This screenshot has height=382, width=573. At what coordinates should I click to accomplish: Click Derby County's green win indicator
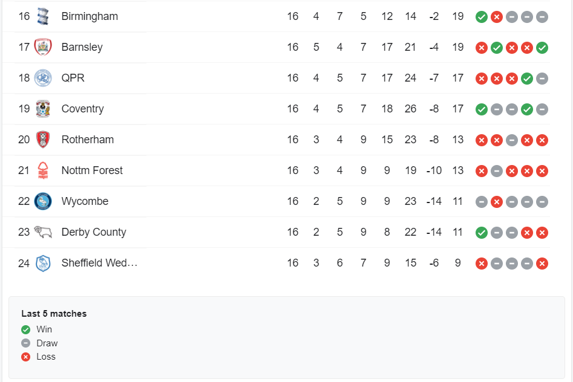(482, 233)
